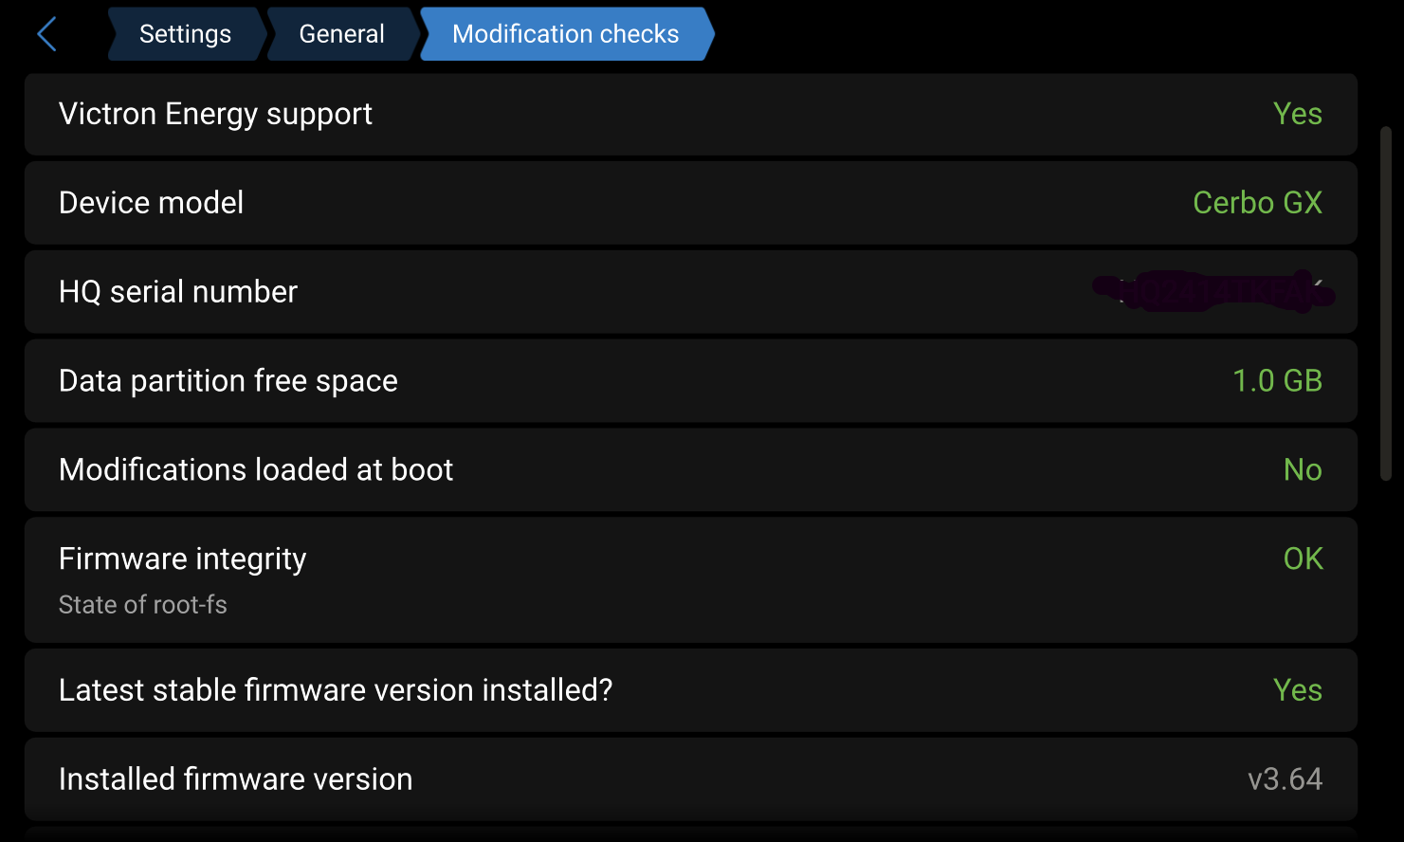Viewport: 1404px width, 842px height.
Task: Click the 1.0 GB free space value
Action: (x=1277, y=381)
